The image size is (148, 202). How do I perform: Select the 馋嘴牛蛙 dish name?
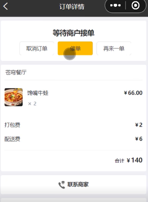point(38,93)
